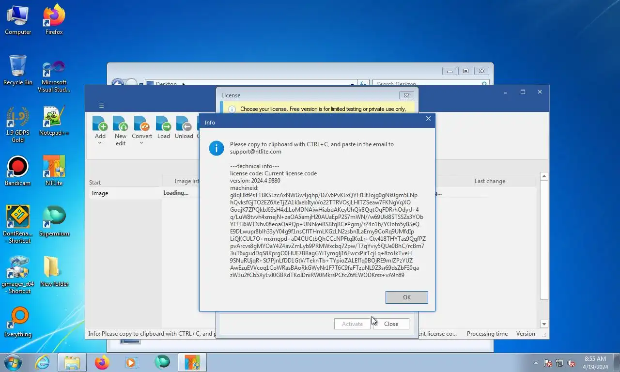Close the License window via its X
This screenshot has height=372, width=620.
(x=406, y=95)
